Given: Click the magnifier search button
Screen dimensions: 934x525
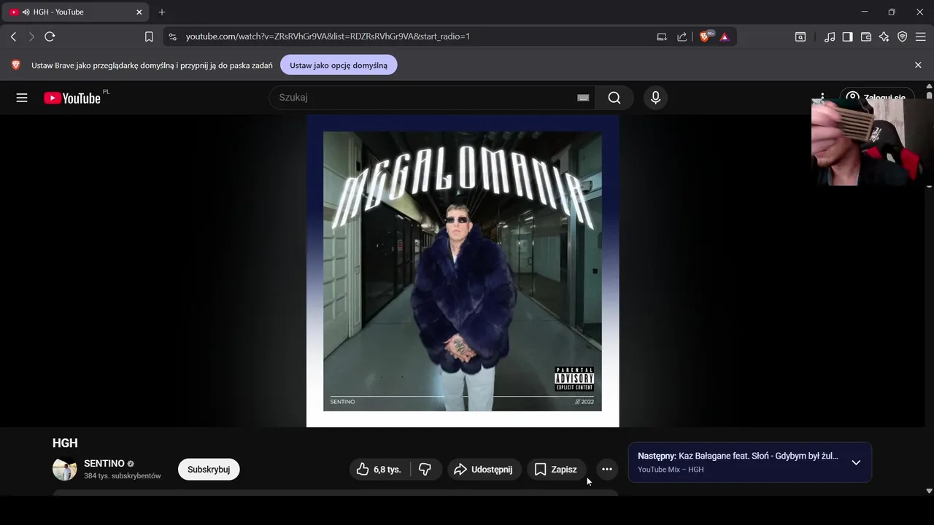Looking at the screenshot, I should pyautogui.click(x=614, y=98).
